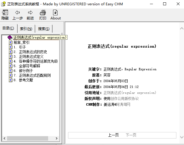This screenshot has height=145, width=184.
Task: Select 4. 各种操作符的运算优先级 in contents
Action: click(38, 61)
